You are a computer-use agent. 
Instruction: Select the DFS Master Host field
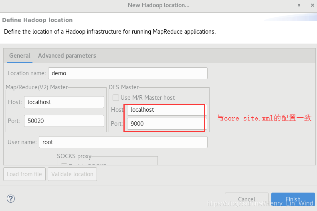(167, 110)
